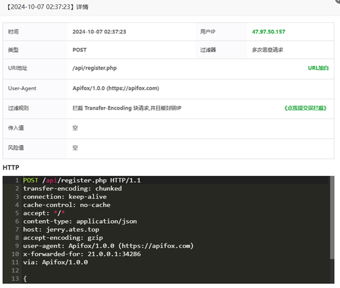This screenshot has width=340, height=288.
Task: Click the via: Apifox/1.0.0 line
Action: point(55,262)
